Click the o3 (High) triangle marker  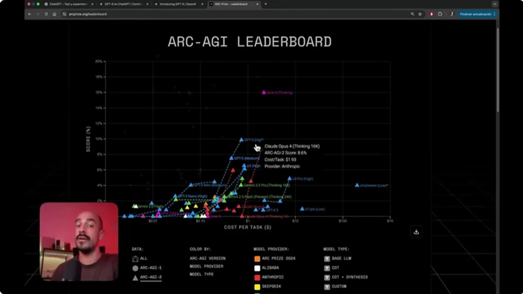pyautogui.click(x=244, y=166)
